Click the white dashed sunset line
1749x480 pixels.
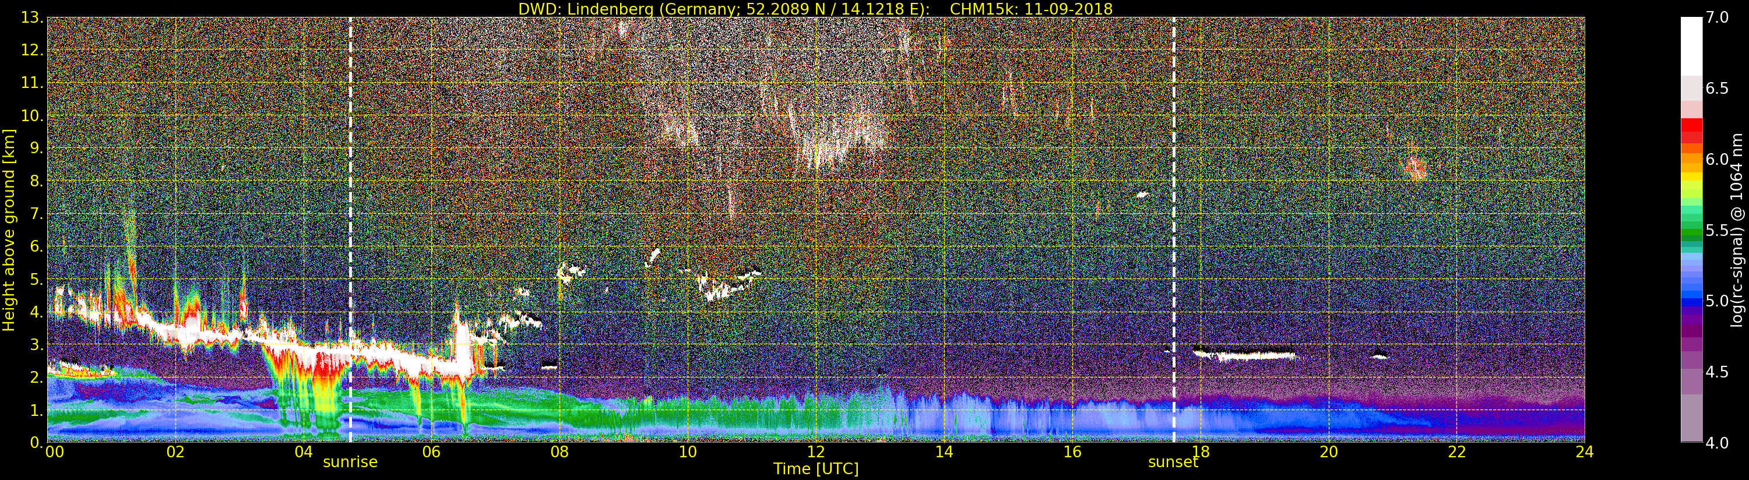tap(1174, 230)
